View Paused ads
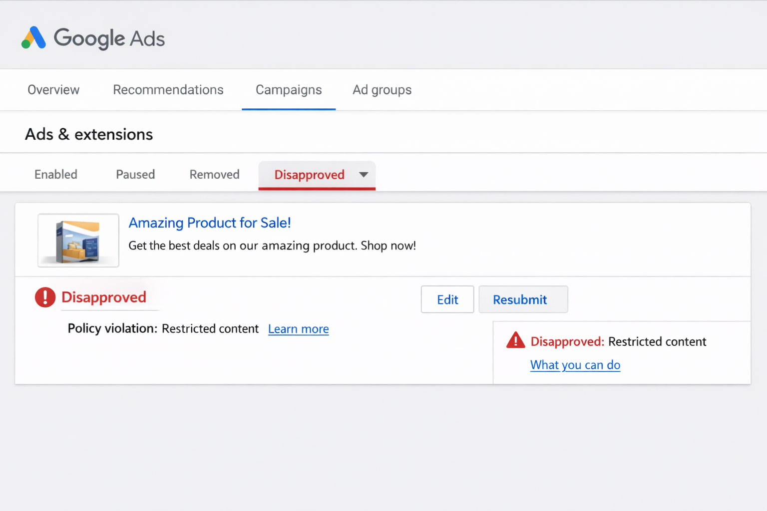Image resolution: width=767 pixels, height=511 pixels. [x=135, y=174]
